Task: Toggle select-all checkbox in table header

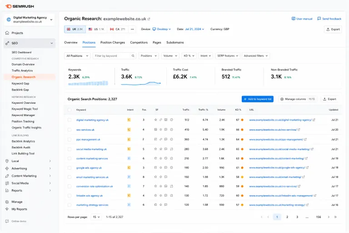Action: (70, 110)
